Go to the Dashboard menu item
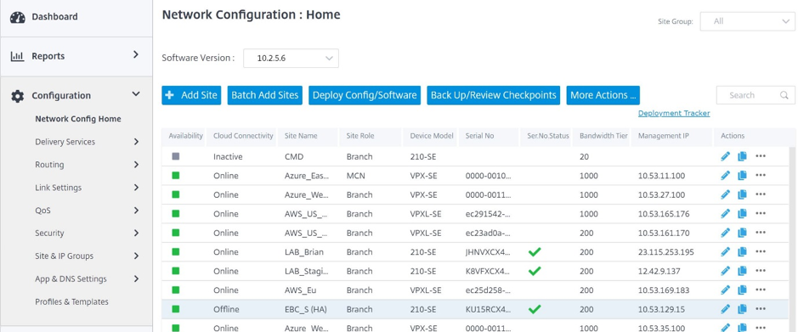 tap(54, 17)
